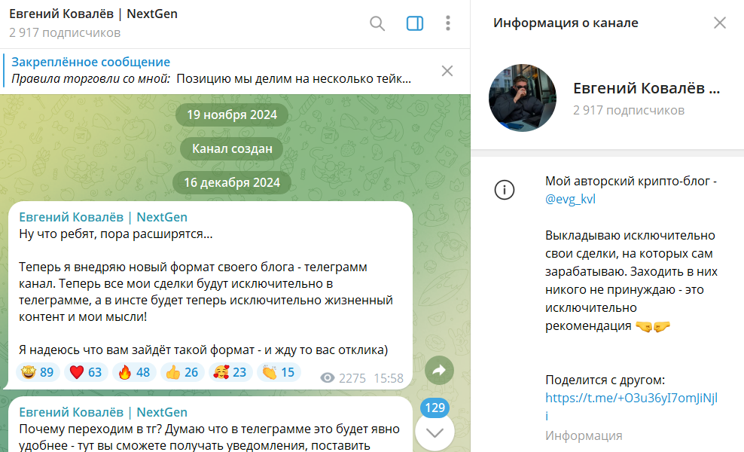
Task: Click the 129 unread messages badge
Action: [435, 408]
